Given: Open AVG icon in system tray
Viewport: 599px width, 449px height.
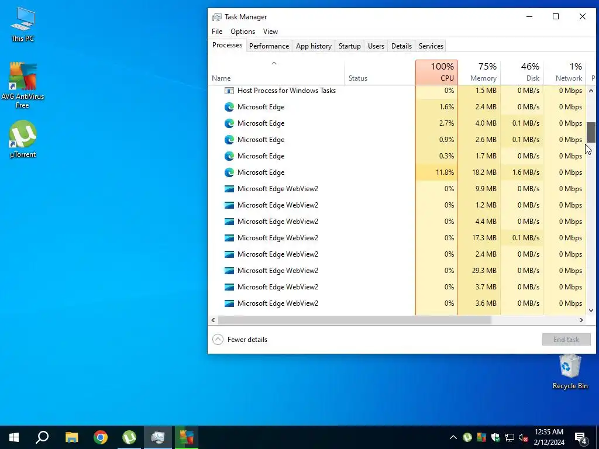Looking at the screenshot, I should 481,437.
